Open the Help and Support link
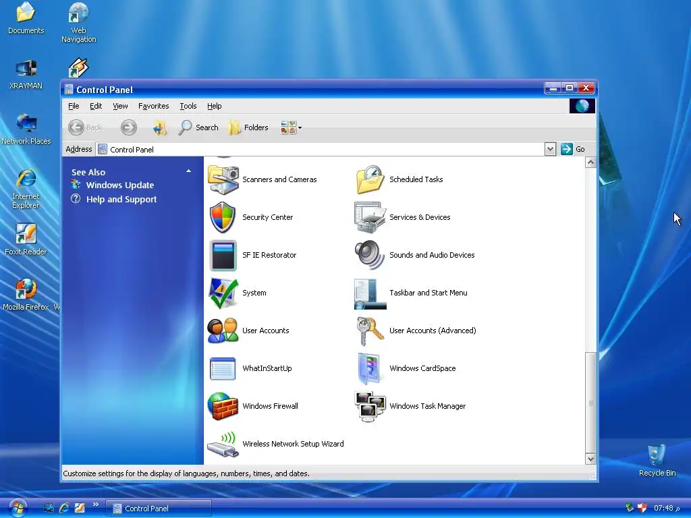The height and width of the screenshot is (518, 691). tap(121, 200)
